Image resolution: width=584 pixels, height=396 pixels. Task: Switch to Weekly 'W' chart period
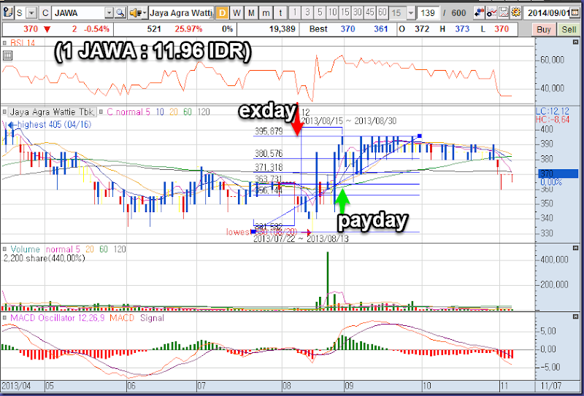[x=237, y=13]
